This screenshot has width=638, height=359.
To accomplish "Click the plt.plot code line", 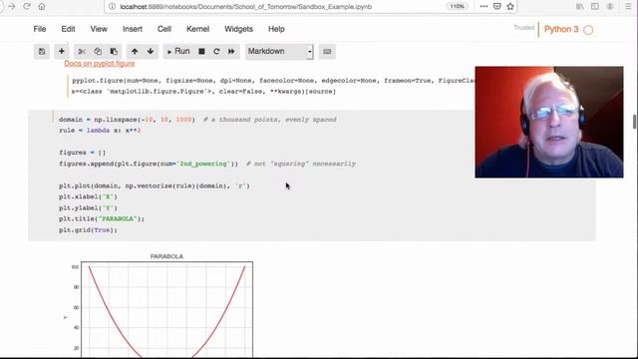I will point(155,186).
